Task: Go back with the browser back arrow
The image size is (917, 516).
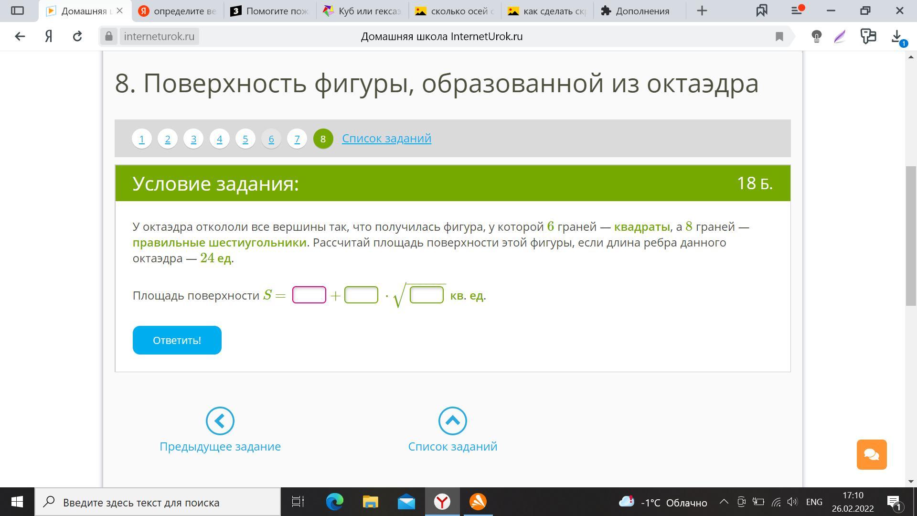Action: click(x=20, y=36)
